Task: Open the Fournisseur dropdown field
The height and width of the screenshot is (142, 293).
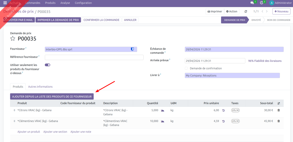Action: tap(88, 49)
